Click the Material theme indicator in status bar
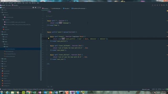 (x=146, y=89)
